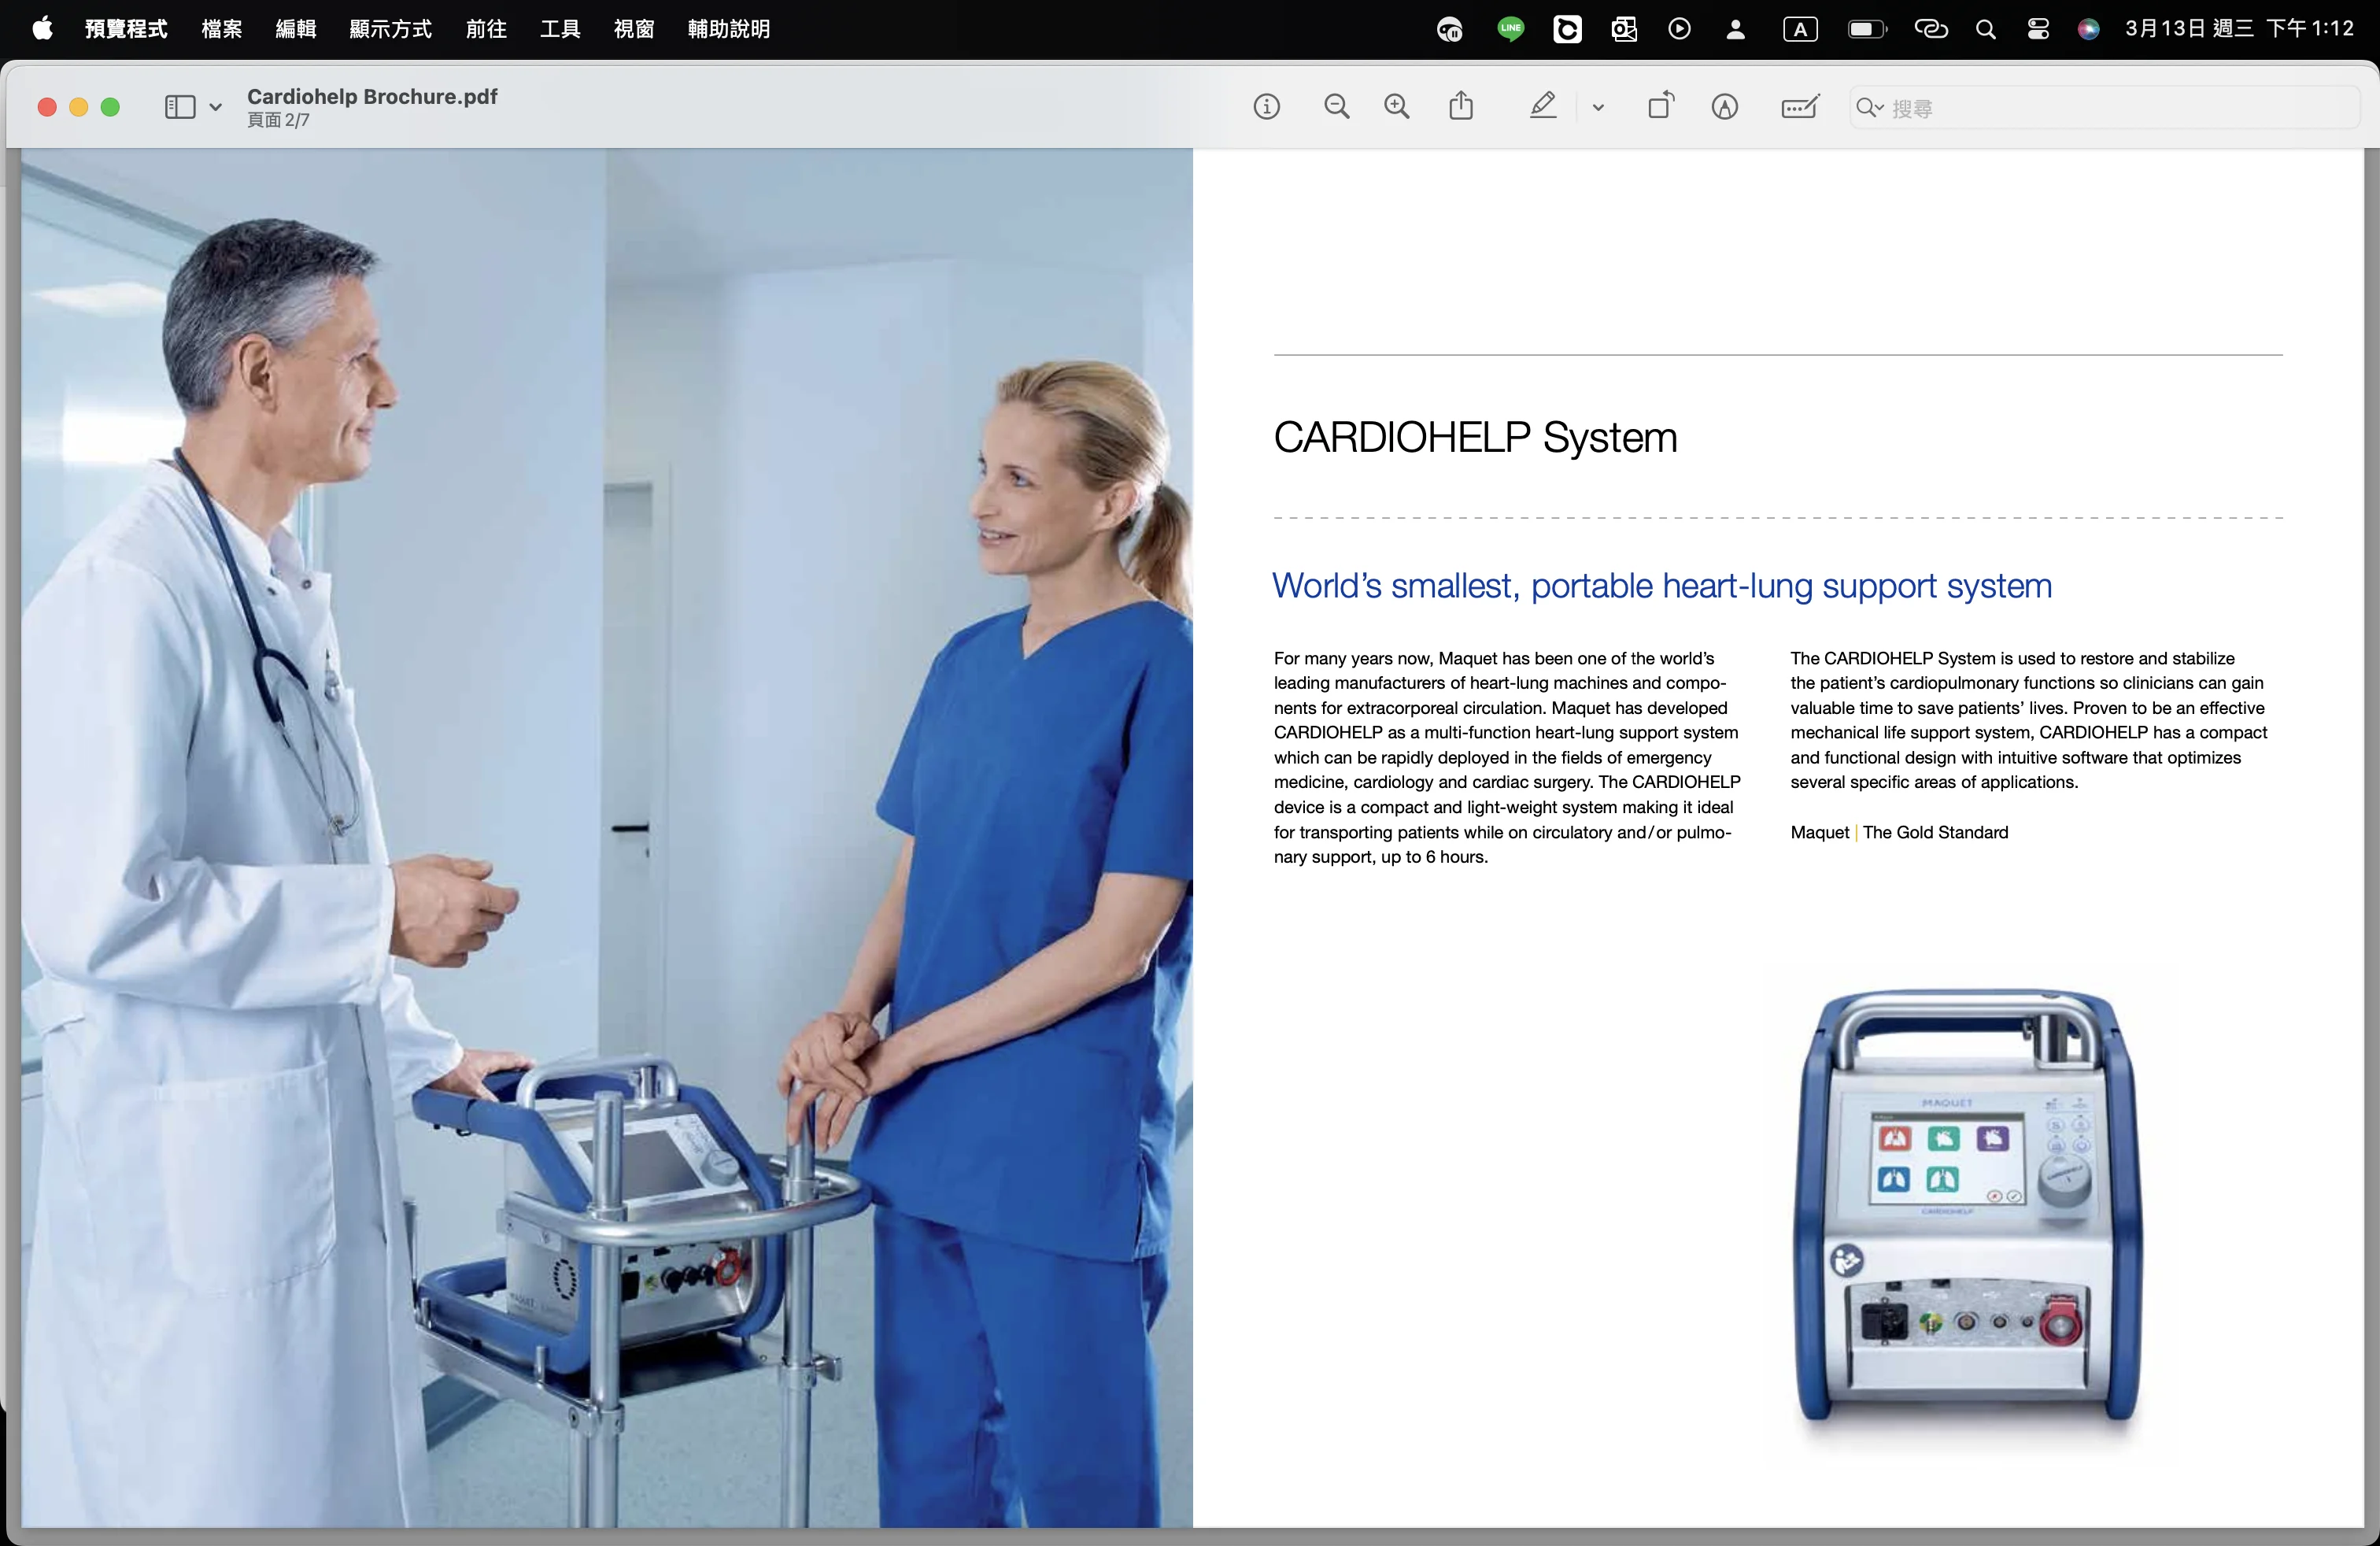Open the input source A icon
Screen dimensions: 2380x1546
point(1800,29)
